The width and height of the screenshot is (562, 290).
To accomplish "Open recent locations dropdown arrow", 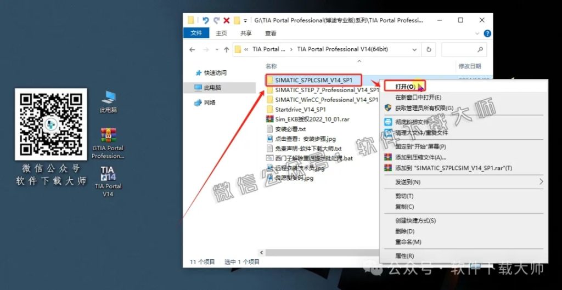I will pos(216,50).
